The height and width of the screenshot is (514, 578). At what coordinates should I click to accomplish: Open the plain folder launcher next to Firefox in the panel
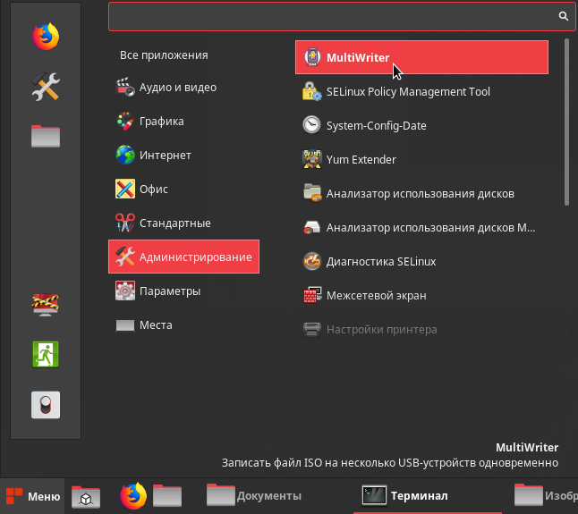pyautogui.click(x=167, y=495)
